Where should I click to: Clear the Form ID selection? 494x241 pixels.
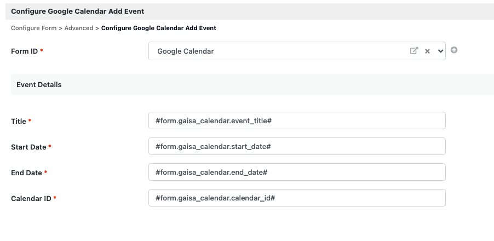coord(427,51)
